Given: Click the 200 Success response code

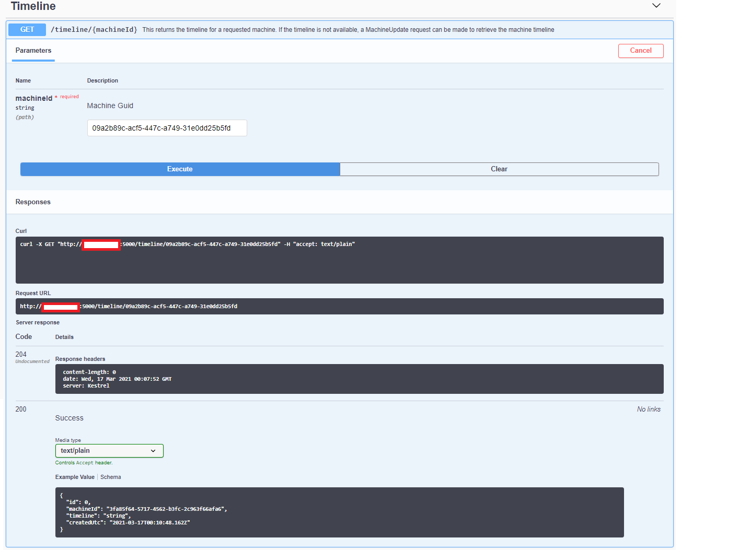Looking at the screenshot, I should tap(21, 409).
